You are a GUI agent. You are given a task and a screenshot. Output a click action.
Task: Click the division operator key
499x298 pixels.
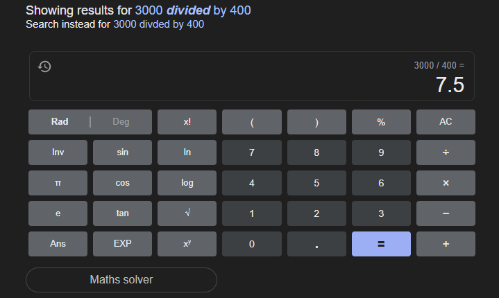(x=446, y=152)
